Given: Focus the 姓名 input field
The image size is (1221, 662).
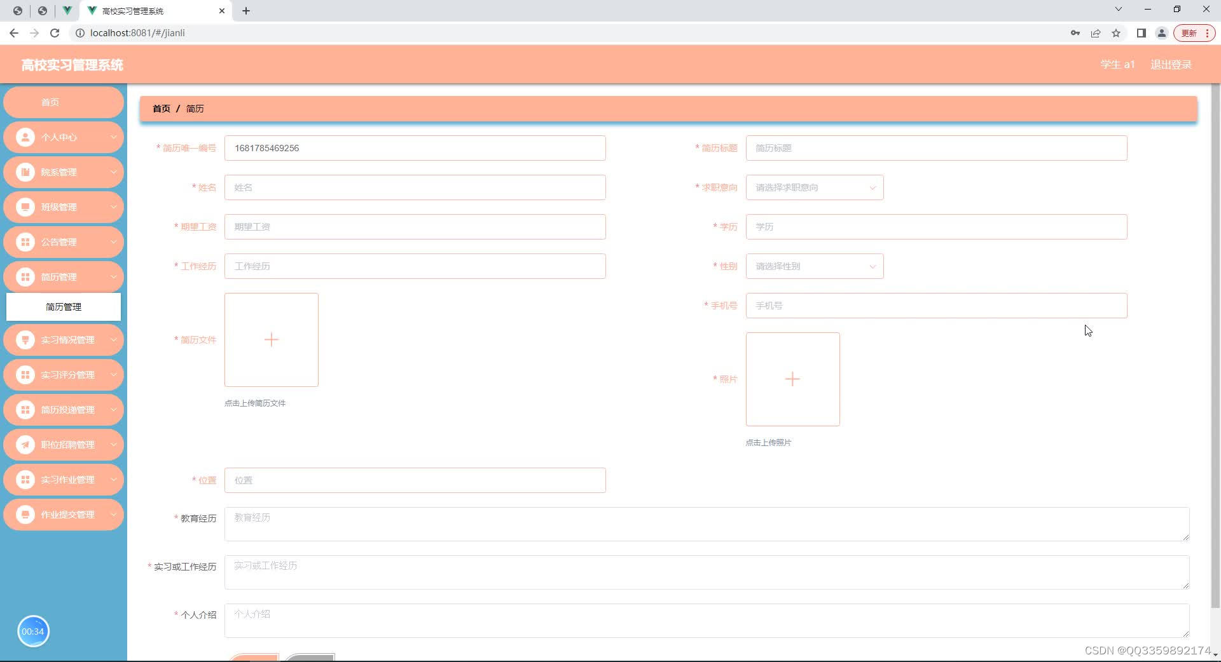Looking at the screenshot, I should pyautogui.click(x=415, y=187).
